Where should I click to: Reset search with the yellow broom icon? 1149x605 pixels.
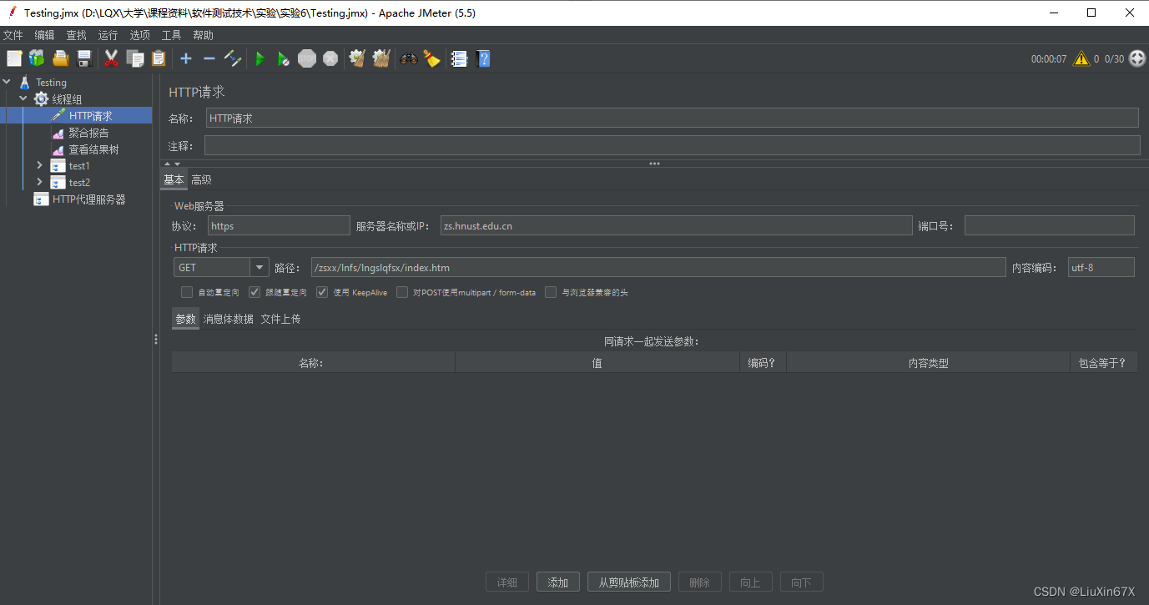coord(431,58)
